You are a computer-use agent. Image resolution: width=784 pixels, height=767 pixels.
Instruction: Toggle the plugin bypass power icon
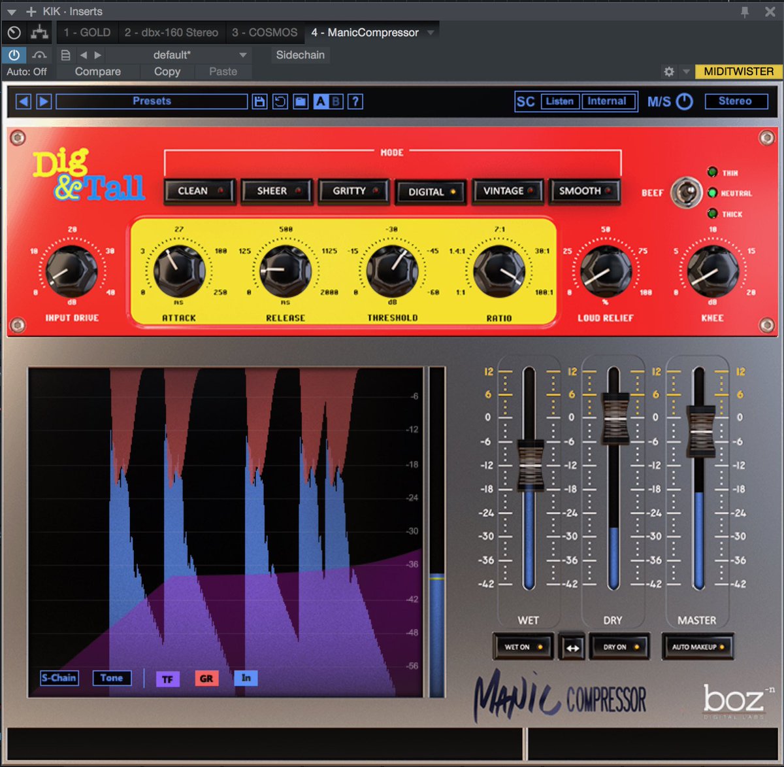tap(14, 55)
